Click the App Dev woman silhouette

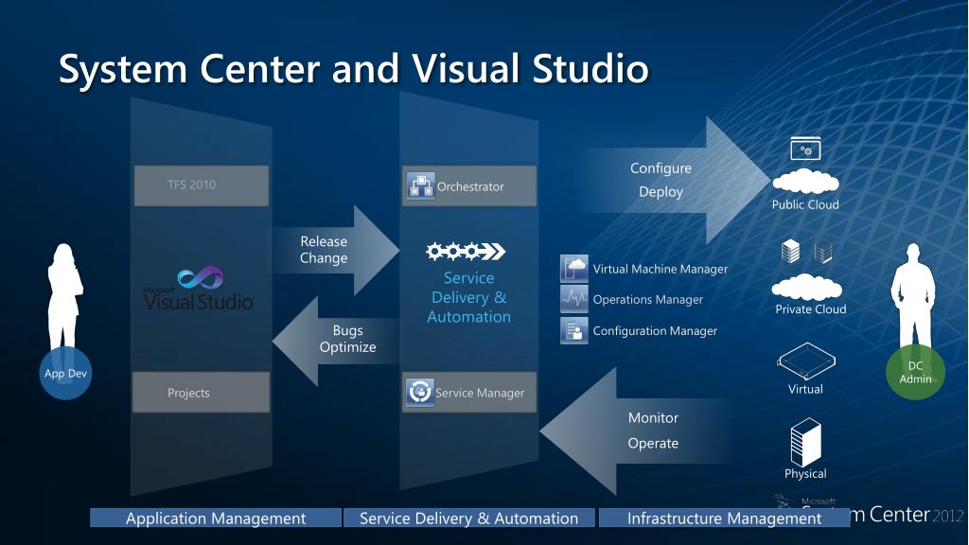click(64, 296)
